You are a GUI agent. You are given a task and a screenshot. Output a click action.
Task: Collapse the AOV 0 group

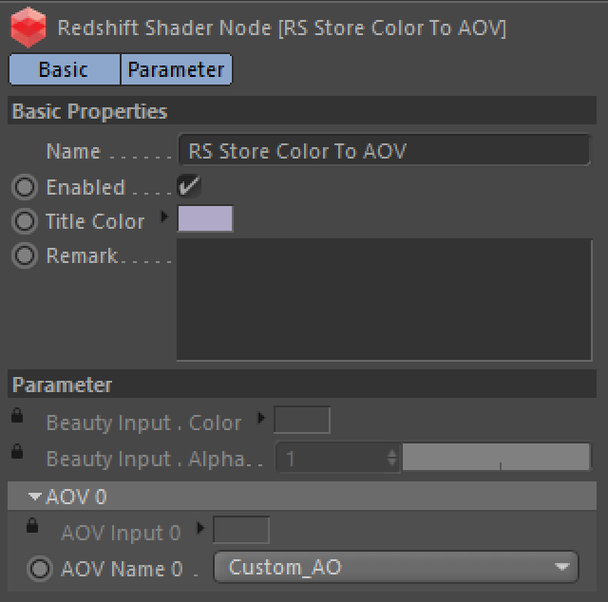click(35, 497)
